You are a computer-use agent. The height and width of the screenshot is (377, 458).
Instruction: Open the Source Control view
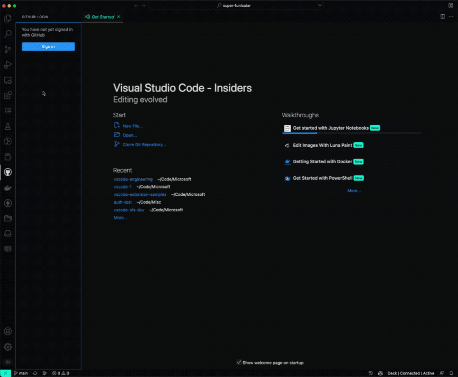8,49
